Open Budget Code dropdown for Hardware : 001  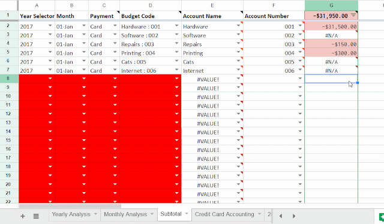176,25
